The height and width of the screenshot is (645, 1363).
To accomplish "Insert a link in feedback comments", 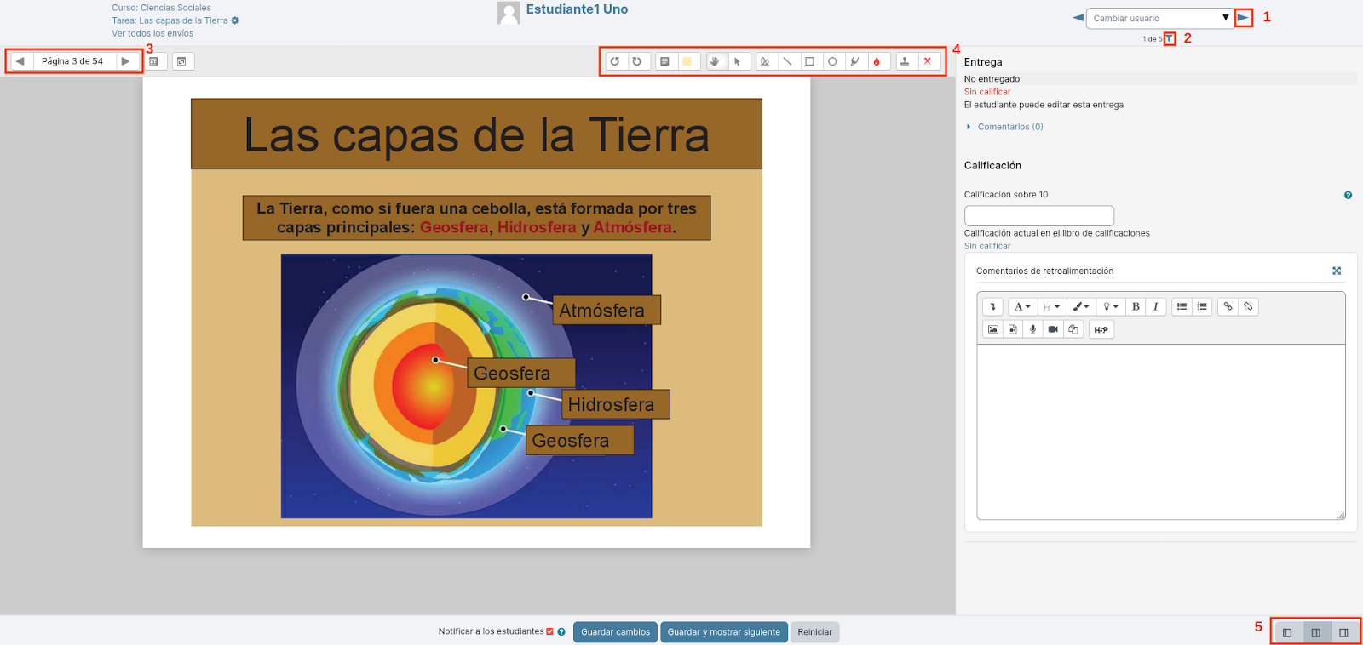I will click(x=1228, y=306).
